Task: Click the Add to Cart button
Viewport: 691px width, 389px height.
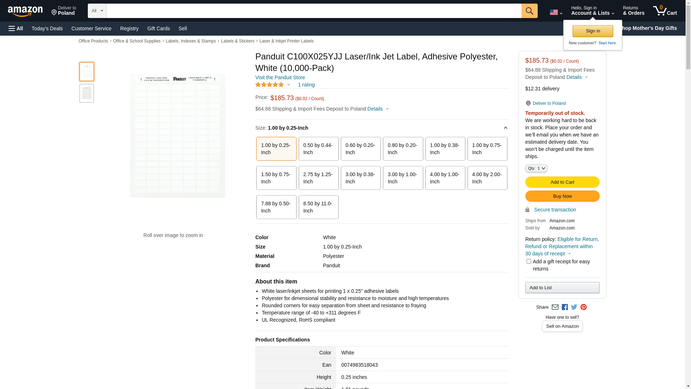Action: tap(562, 182)
